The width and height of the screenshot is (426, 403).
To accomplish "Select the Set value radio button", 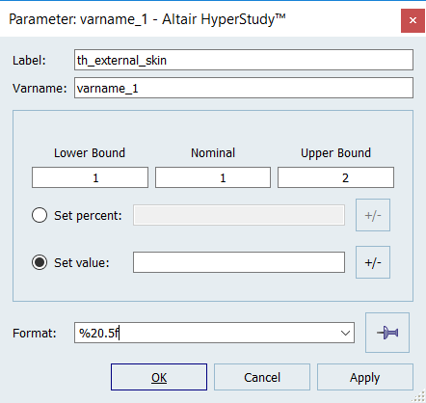I will tap(40, 262).
